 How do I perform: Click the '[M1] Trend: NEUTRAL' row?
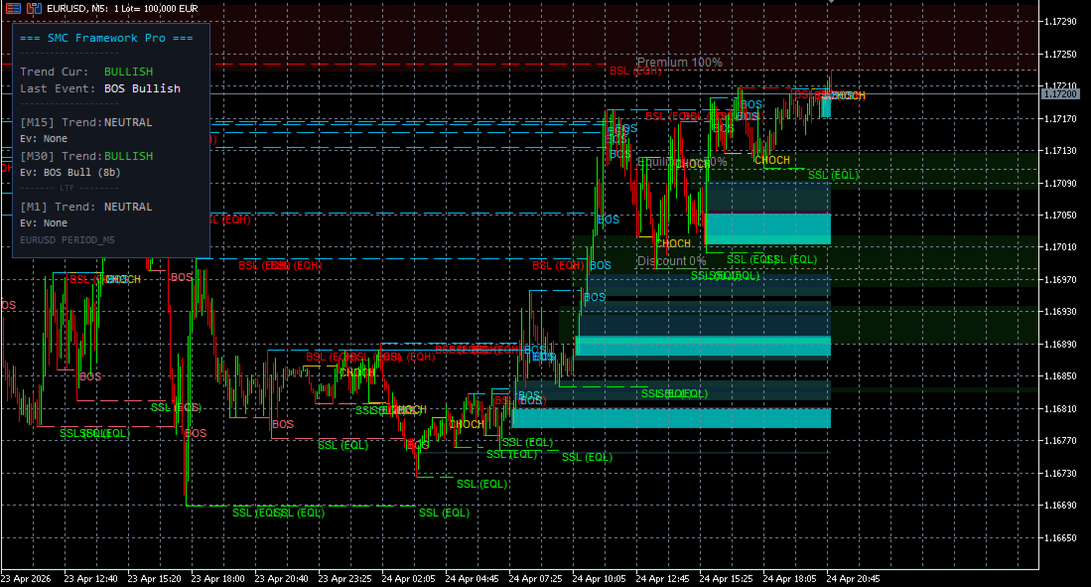[x=86, y=207]
